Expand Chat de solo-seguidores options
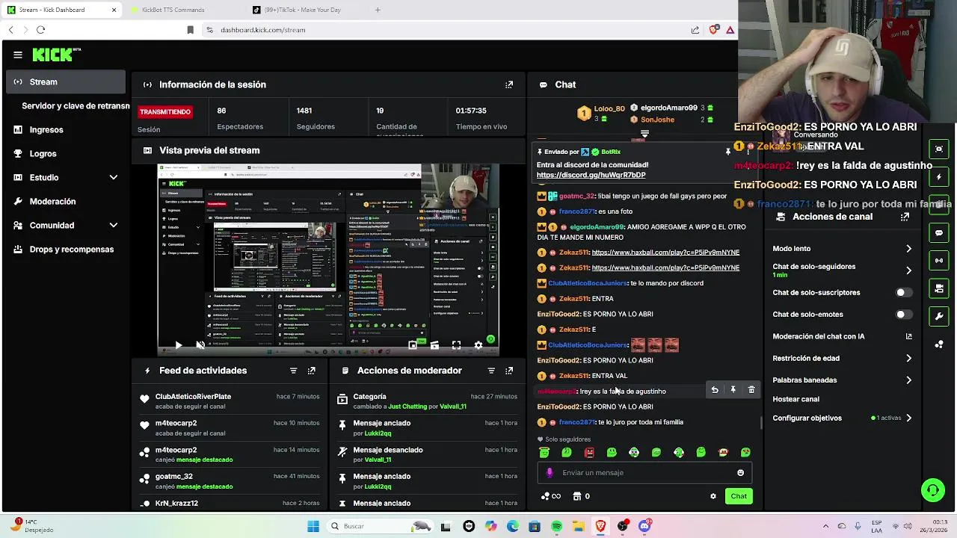 [908, 270]
